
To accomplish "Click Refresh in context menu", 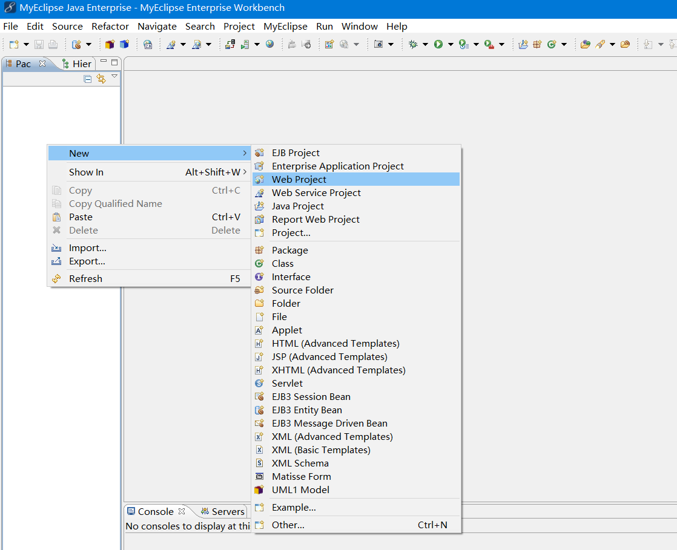I will (150, 279).
